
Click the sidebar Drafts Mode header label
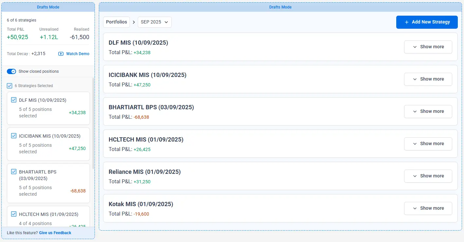tap(48, 7)
